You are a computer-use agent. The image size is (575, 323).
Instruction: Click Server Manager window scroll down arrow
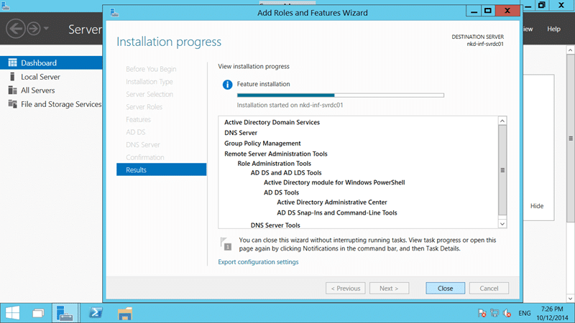coord(570,299)
